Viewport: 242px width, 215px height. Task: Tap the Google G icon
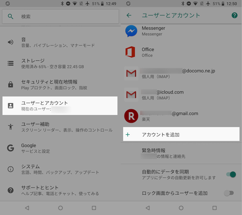tap(11, 148)
